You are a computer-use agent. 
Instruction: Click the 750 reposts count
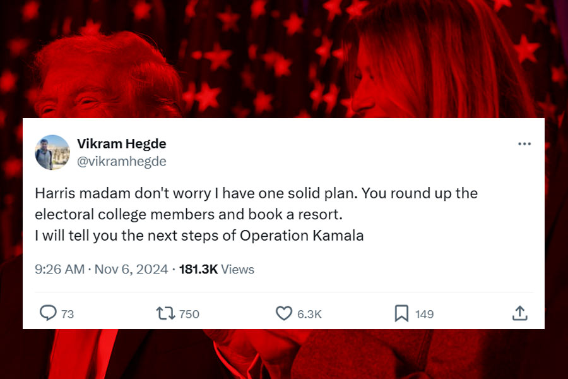189,314
